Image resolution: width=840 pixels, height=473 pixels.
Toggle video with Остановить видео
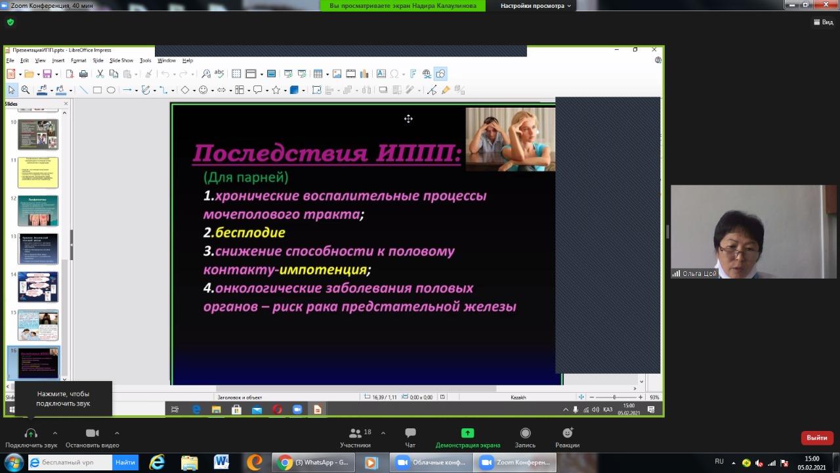pos(92,434)
